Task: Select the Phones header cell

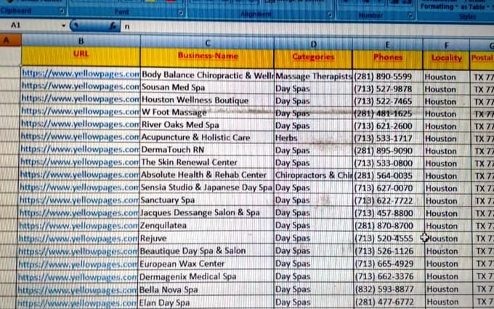Action: click(x=387, y=60)
